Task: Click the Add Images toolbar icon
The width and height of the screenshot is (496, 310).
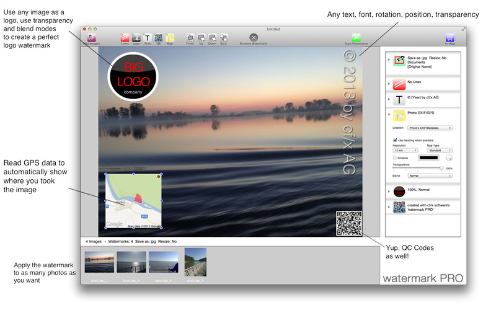Action: [x=91, y=38]
